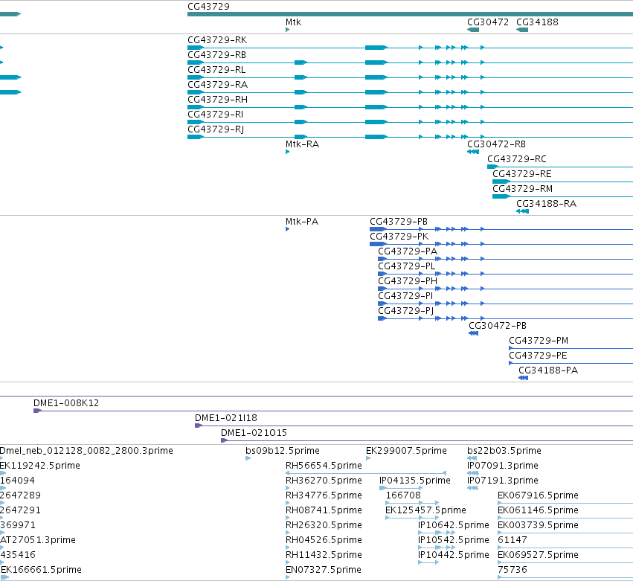Image resolution: width=633 pixels, height=581 pixels.
Task: Open EST IP04135.5prime
Action: [x=415, y=481]
